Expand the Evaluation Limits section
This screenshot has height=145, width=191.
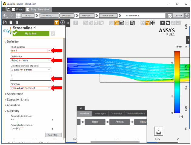5,100
